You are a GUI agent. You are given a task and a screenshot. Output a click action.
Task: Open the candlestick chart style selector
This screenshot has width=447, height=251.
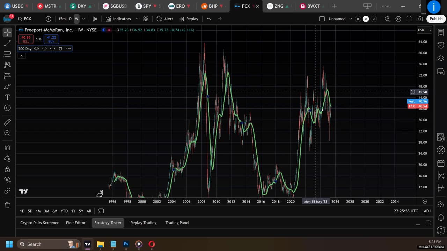click(95, 19)
